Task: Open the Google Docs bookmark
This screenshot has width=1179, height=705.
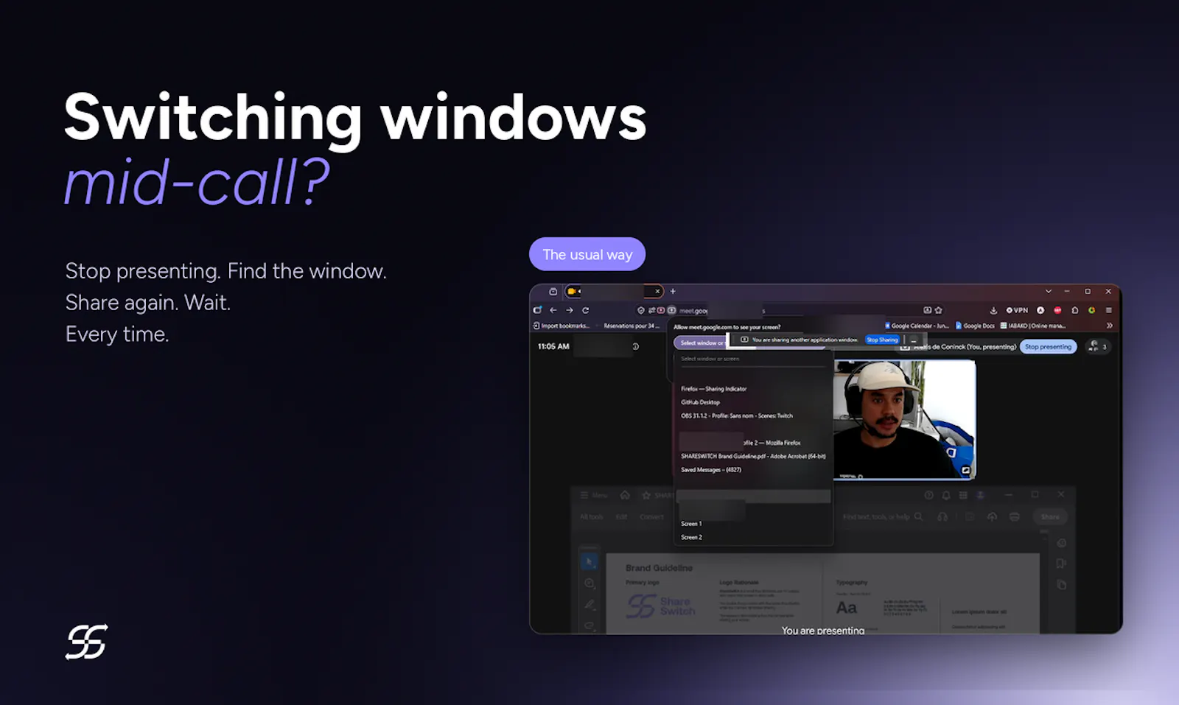Action: (975, 326)
